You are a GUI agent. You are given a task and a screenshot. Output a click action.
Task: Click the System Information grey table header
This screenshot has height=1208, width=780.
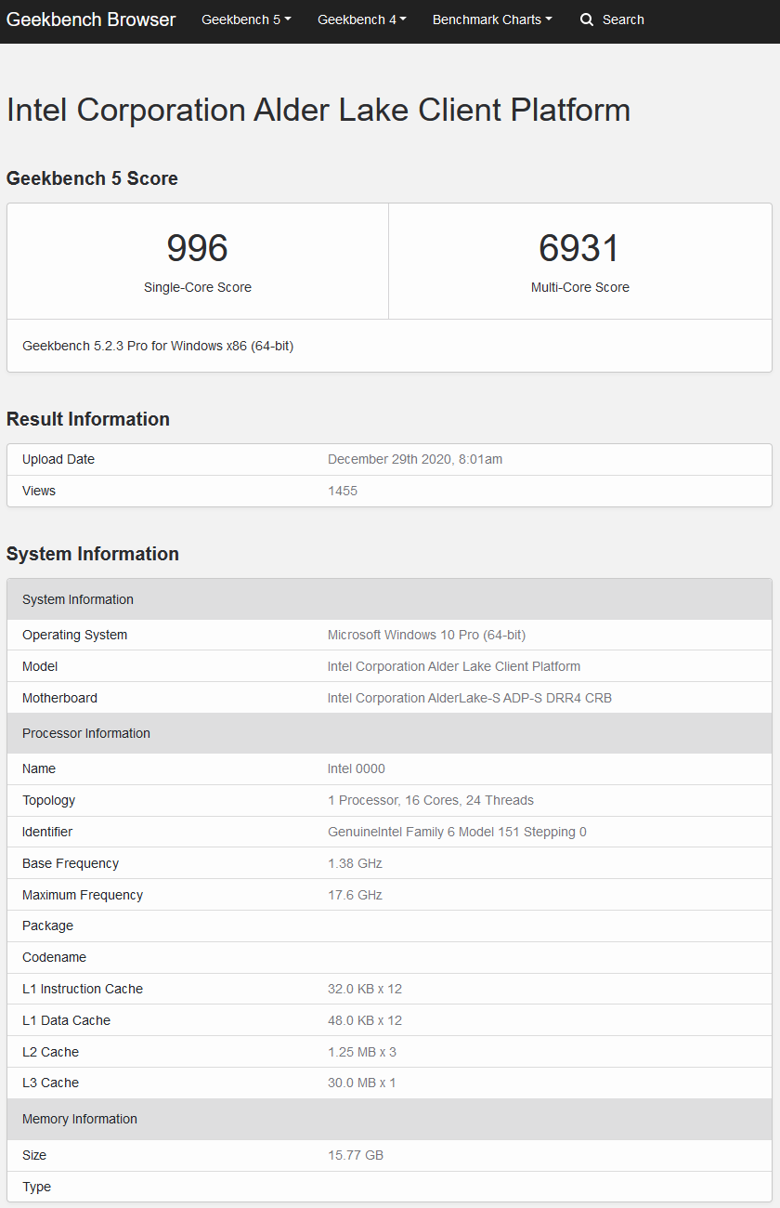[x=389, y=599]
